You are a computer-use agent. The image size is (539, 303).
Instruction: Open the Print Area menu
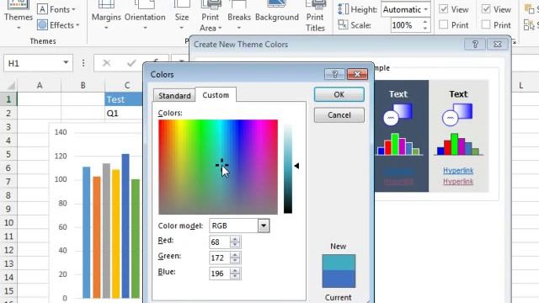pos(211,16)
